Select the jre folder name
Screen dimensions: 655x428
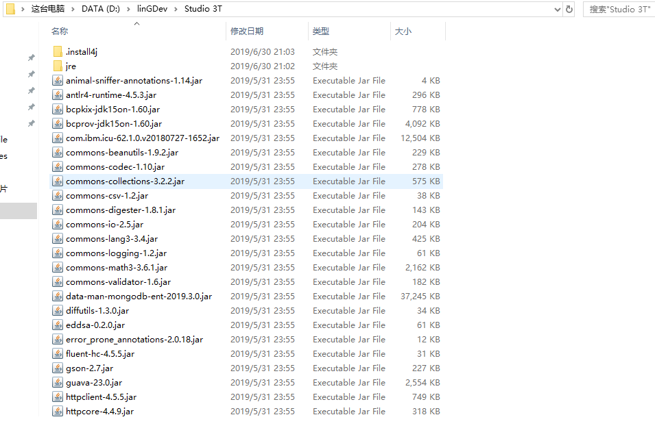tap(71, 66)
